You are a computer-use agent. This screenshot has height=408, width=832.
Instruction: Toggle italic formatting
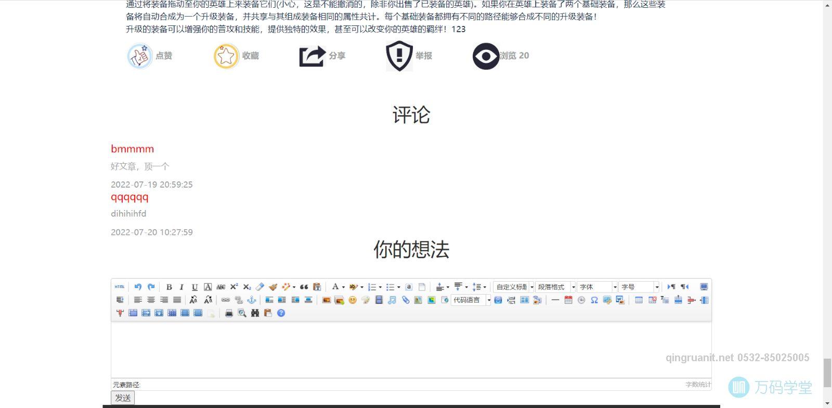(x=181, y=287)
